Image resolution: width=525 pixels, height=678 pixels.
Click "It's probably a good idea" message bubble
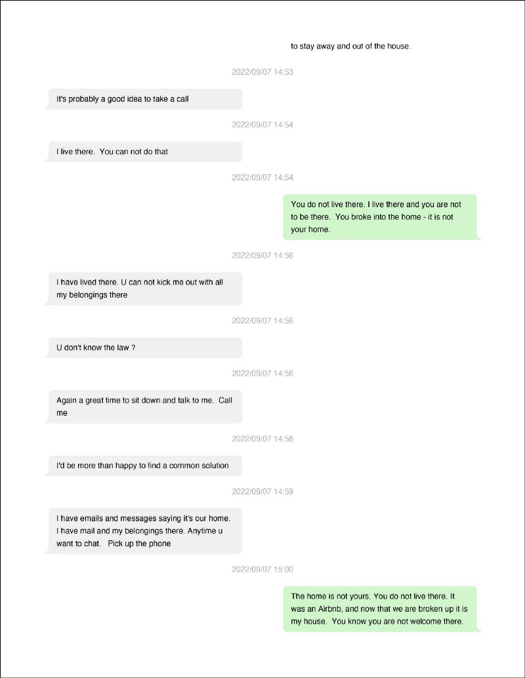(144, 99)
